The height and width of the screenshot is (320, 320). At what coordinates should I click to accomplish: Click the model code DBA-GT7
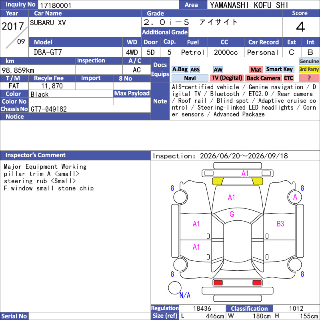48,52
